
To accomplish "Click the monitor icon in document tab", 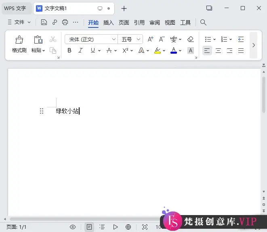I will [x=100, y=8].
